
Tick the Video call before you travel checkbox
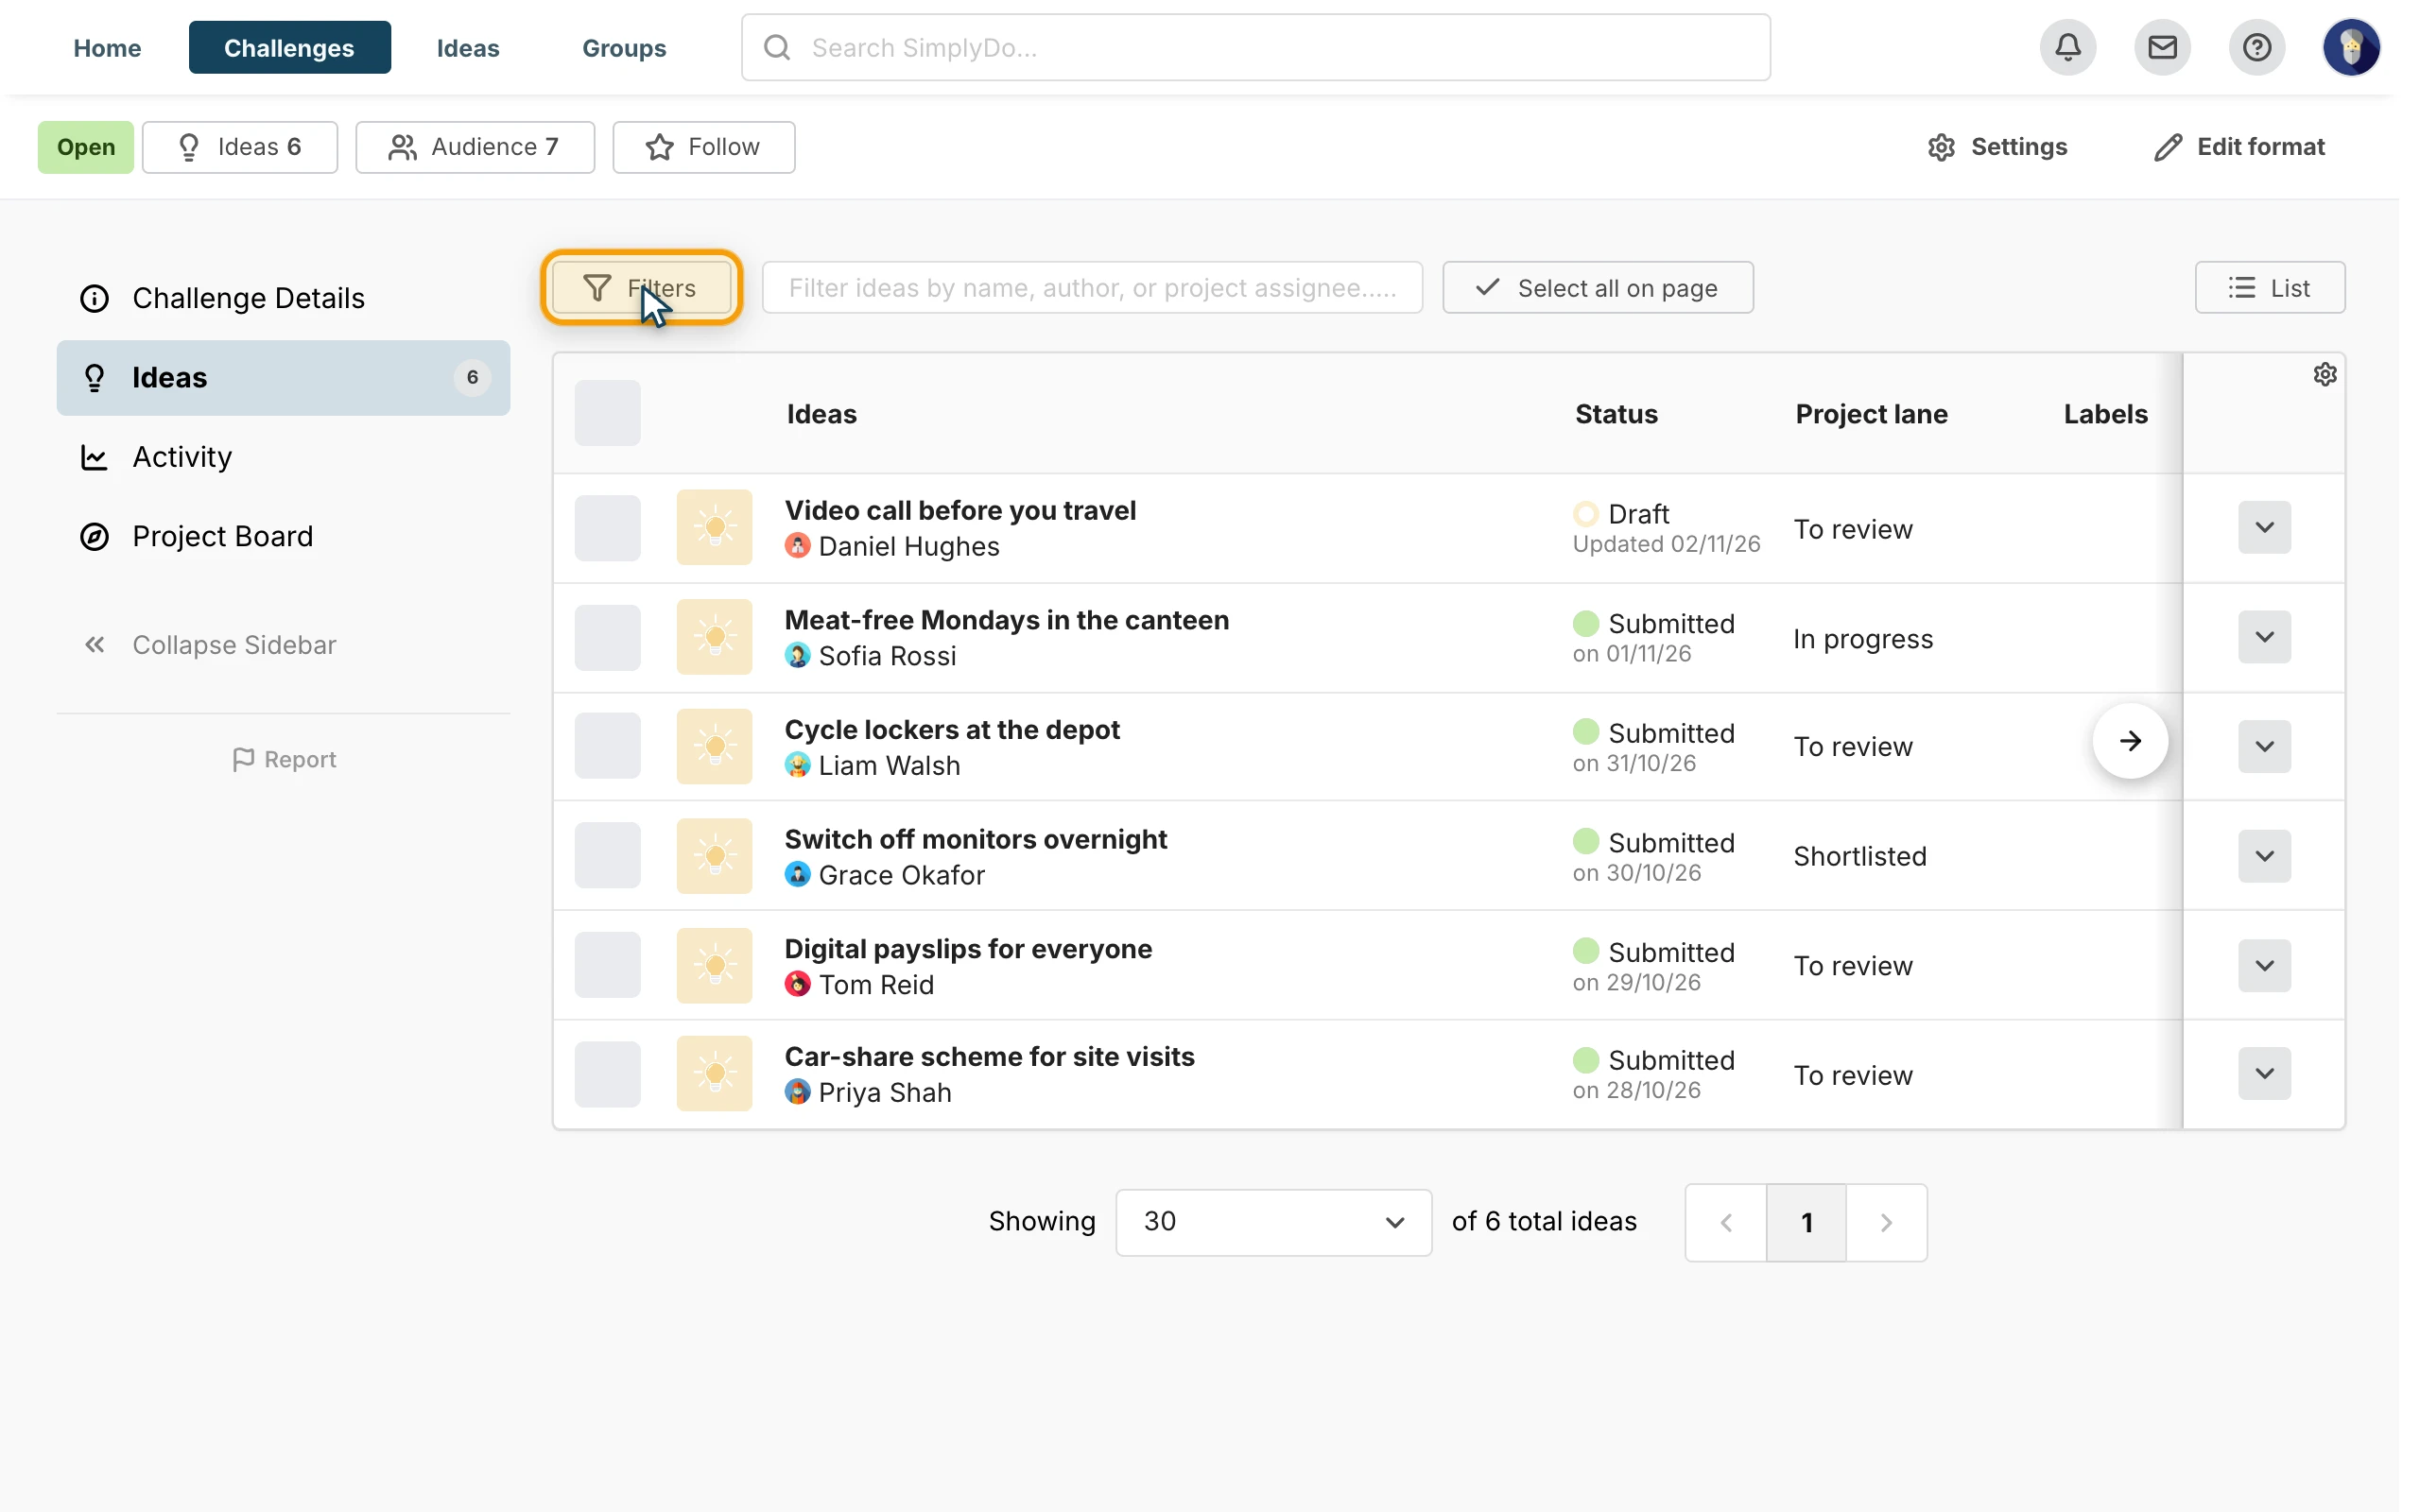(607, 527)
